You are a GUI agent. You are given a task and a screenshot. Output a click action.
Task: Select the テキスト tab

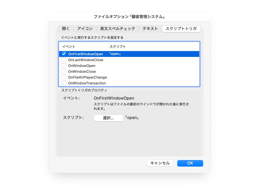(x=150, y=29)
